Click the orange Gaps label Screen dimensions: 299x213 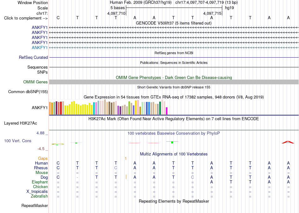point(43,159)
